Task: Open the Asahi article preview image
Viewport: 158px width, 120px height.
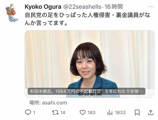Action: pyautogui.click(x=90, y=64)
